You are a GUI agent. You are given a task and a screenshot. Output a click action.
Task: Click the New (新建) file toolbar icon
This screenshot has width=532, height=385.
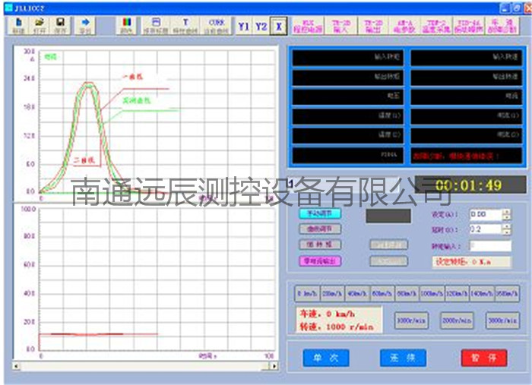pyautogui.click(x=17, y=25)
